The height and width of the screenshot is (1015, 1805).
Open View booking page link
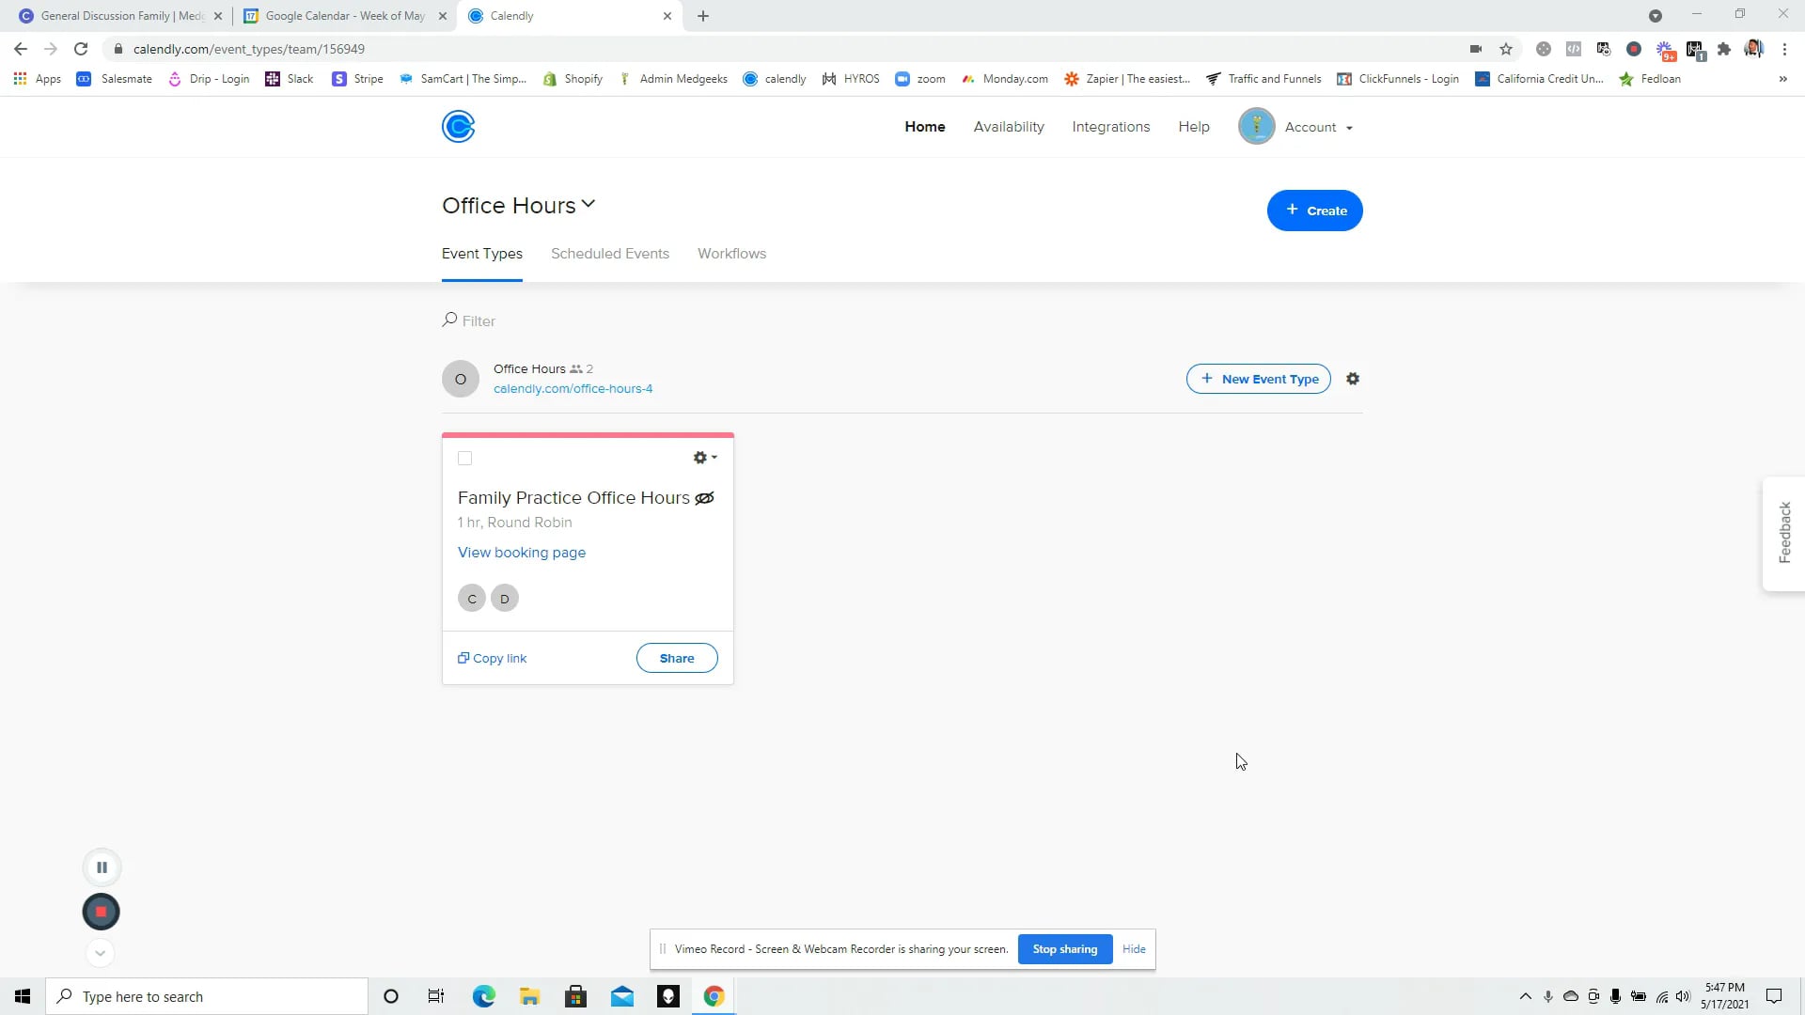click(522, 553)
